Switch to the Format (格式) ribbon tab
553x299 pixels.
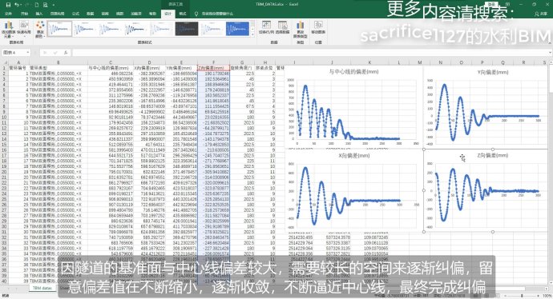[183, 14]
